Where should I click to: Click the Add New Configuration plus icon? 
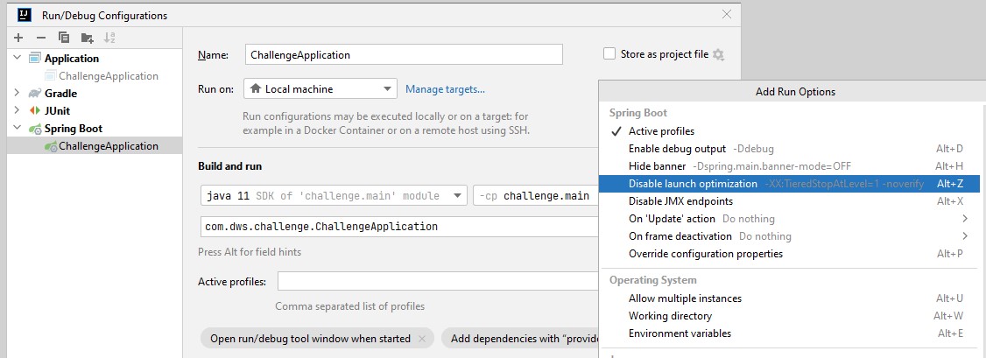pos(18,38)
